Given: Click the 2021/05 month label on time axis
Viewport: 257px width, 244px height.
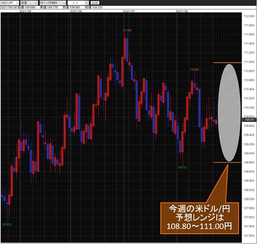Looking at the screenshot, I should 26,11.
